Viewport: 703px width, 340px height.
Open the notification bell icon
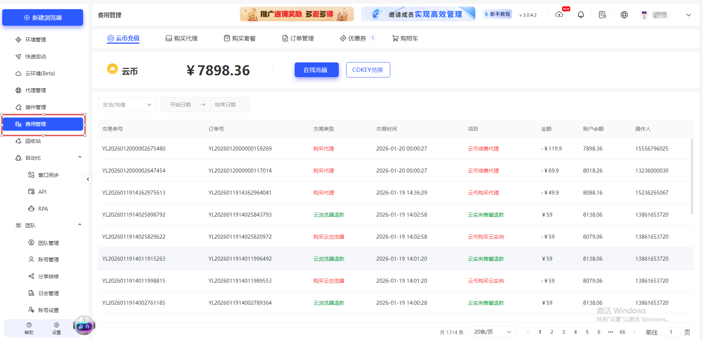click(x=580, y=15)
